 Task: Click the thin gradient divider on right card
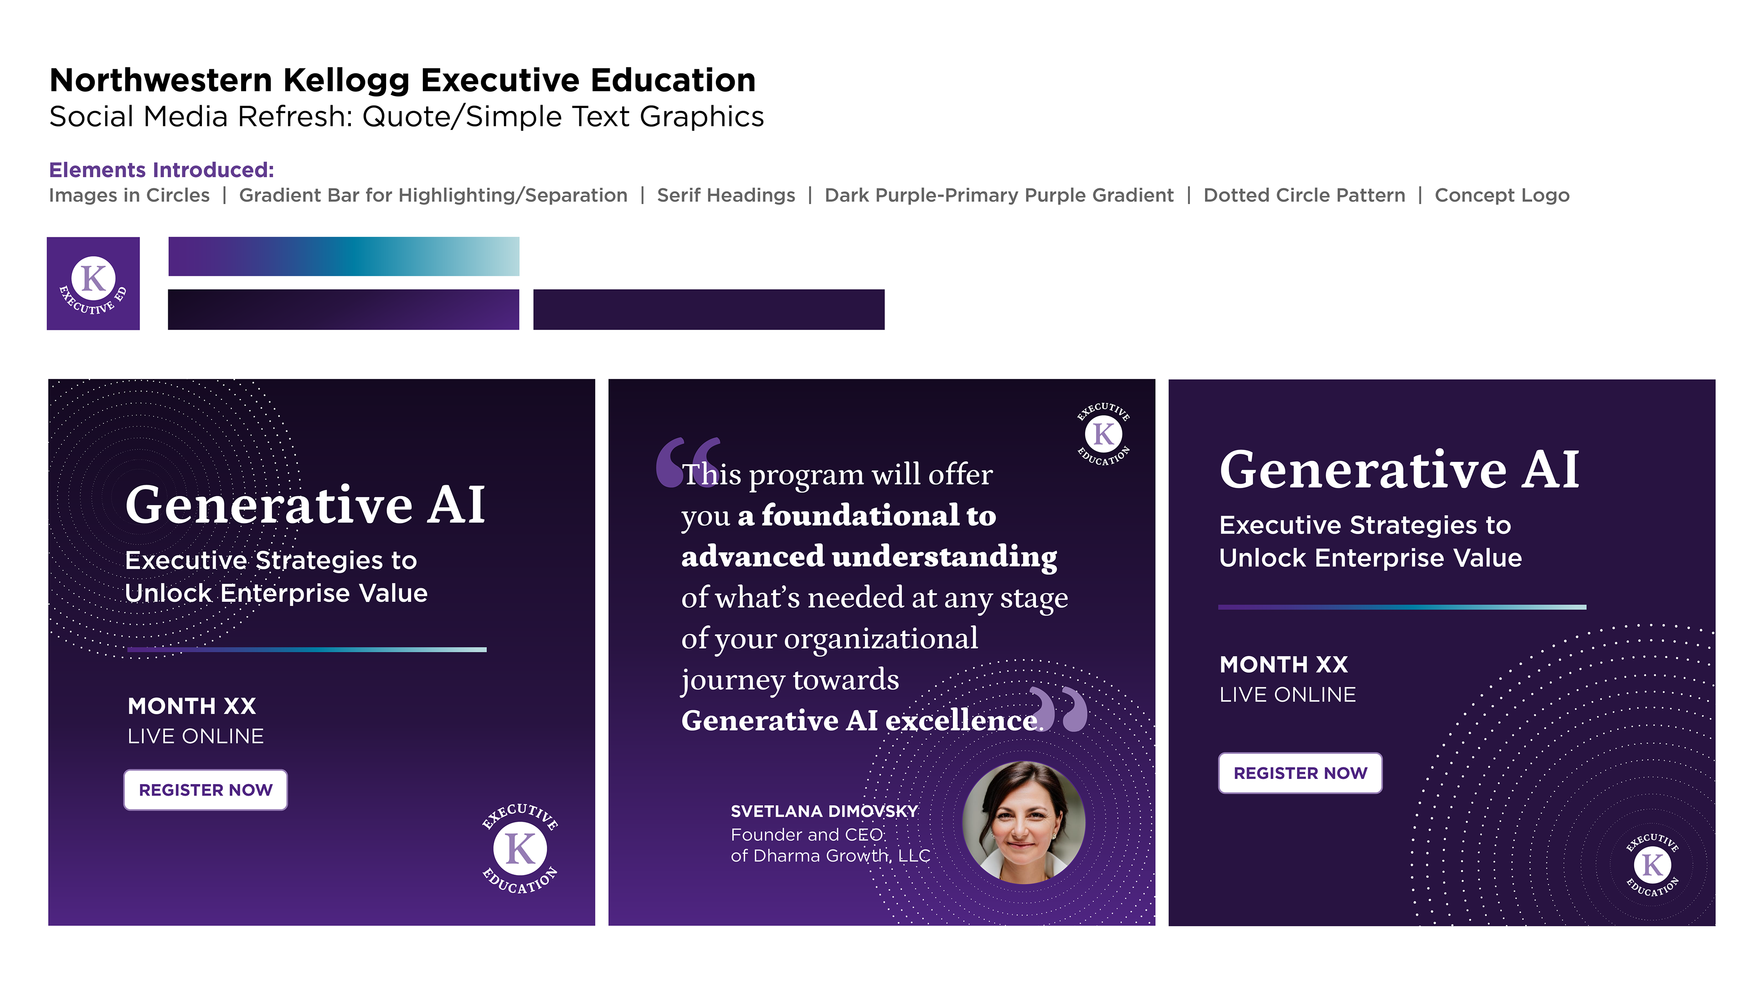click(1402, 607)
